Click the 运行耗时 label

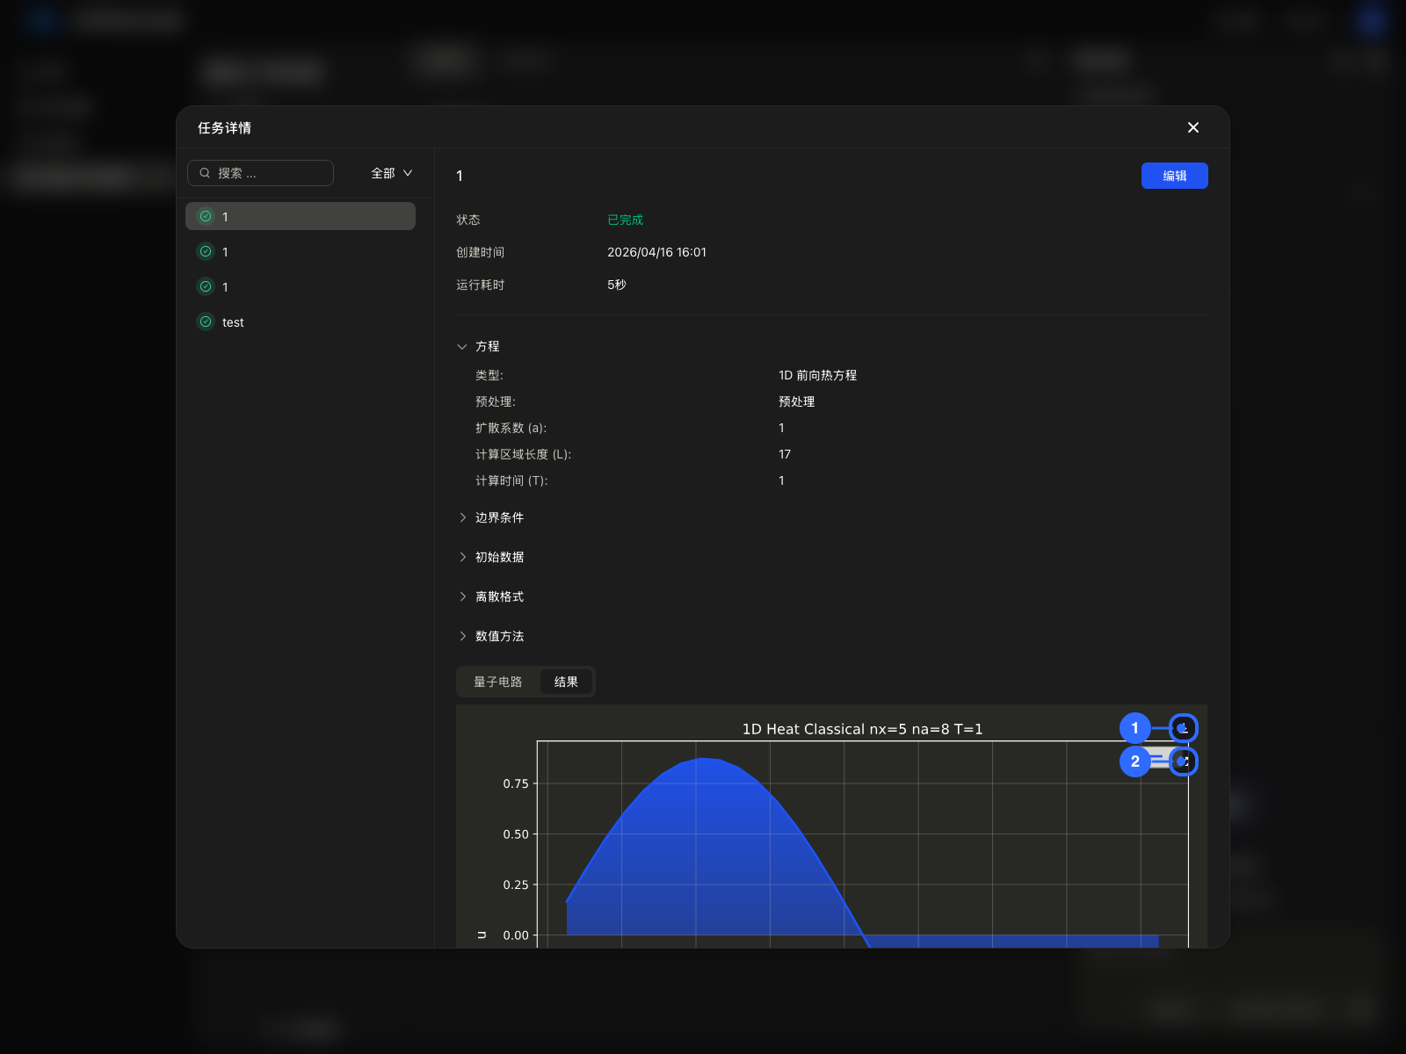tap(480, 285)
